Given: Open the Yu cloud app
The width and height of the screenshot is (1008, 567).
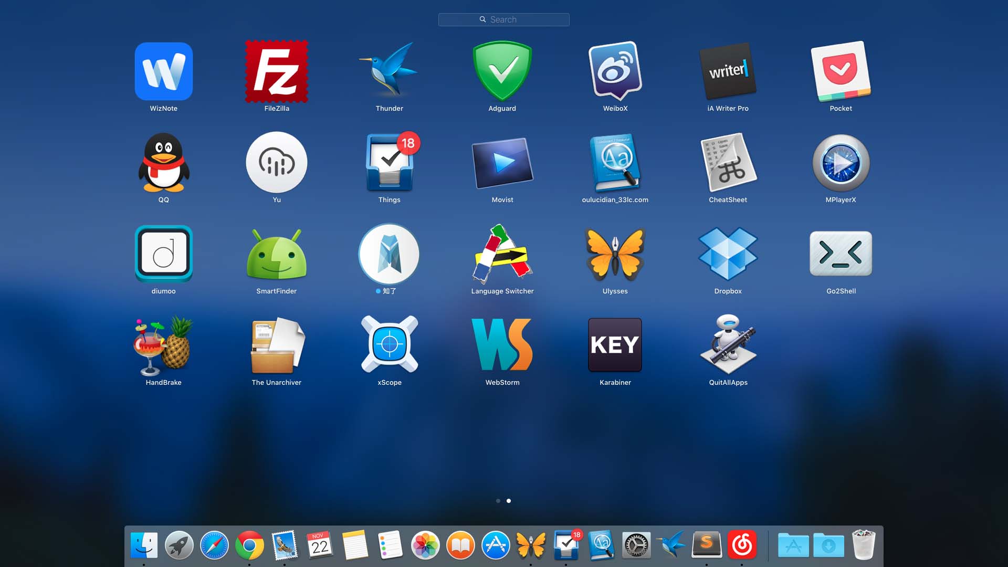Looking at the screenshot, I should click(277, 163).
